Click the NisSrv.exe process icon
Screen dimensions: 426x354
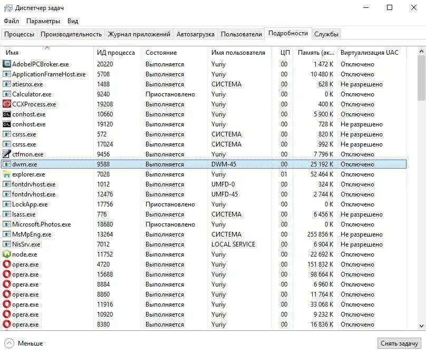point(6,244)
